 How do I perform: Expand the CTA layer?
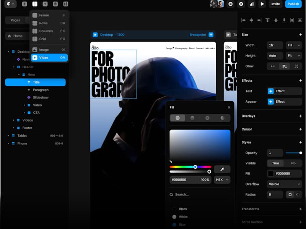[24, 113]
